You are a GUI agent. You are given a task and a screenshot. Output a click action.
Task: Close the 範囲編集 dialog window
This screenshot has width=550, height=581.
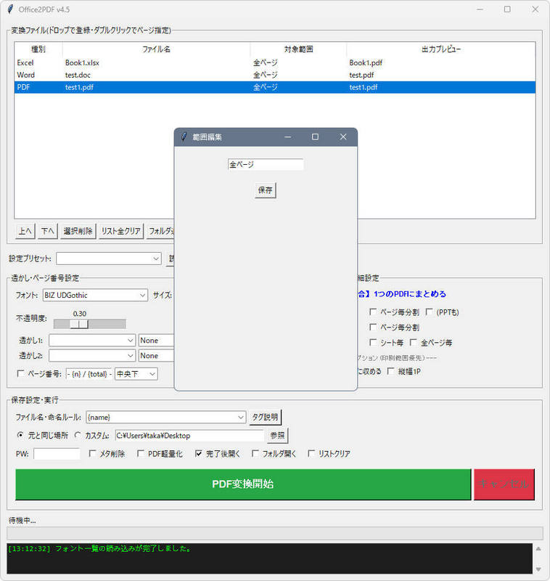[343, 137]
